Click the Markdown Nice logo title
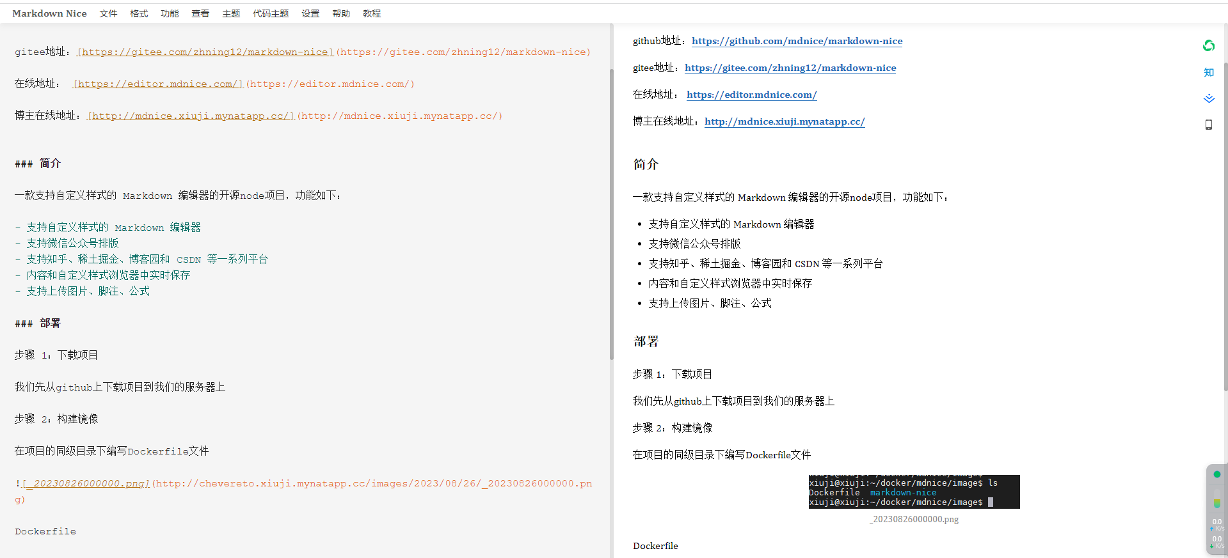Viewport: 1228px width, 558px height. pos(49,13)
